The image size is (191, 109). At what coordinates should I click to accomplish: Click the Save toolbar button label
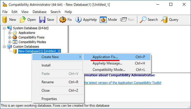pyautogui.click(x=50, y=20)
